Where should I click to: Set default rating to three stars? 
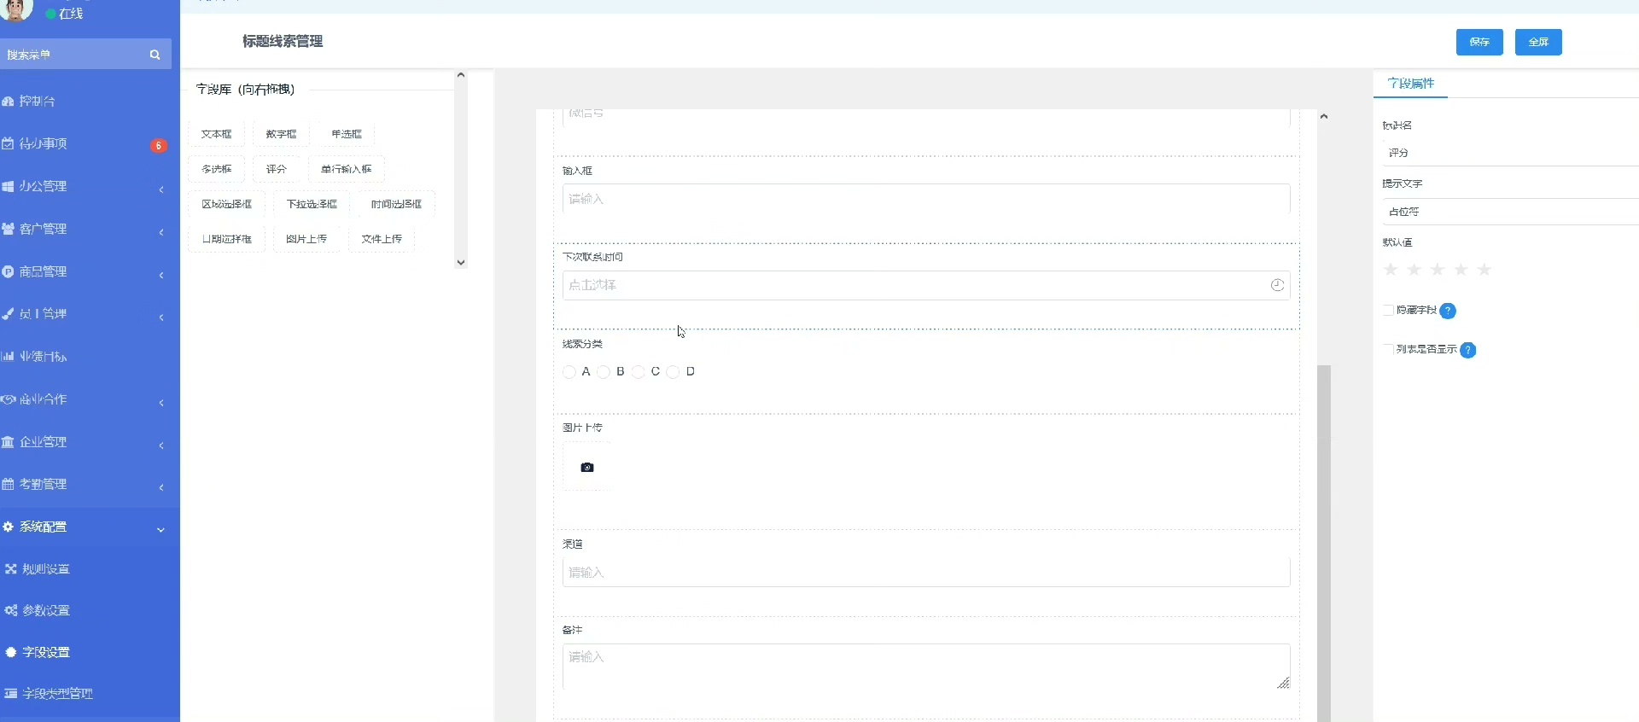click(1438, 270)
